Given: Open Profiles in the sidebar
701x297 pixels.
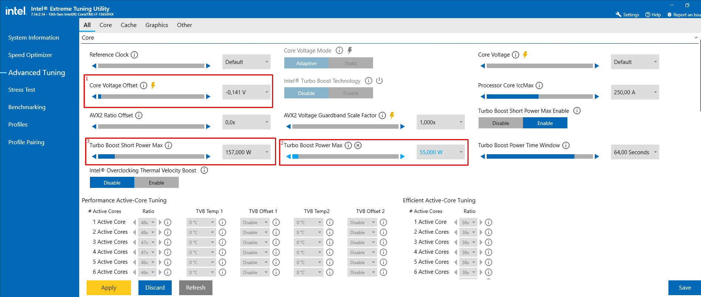Looking at the screenshot, I should (x=18, y=124).
